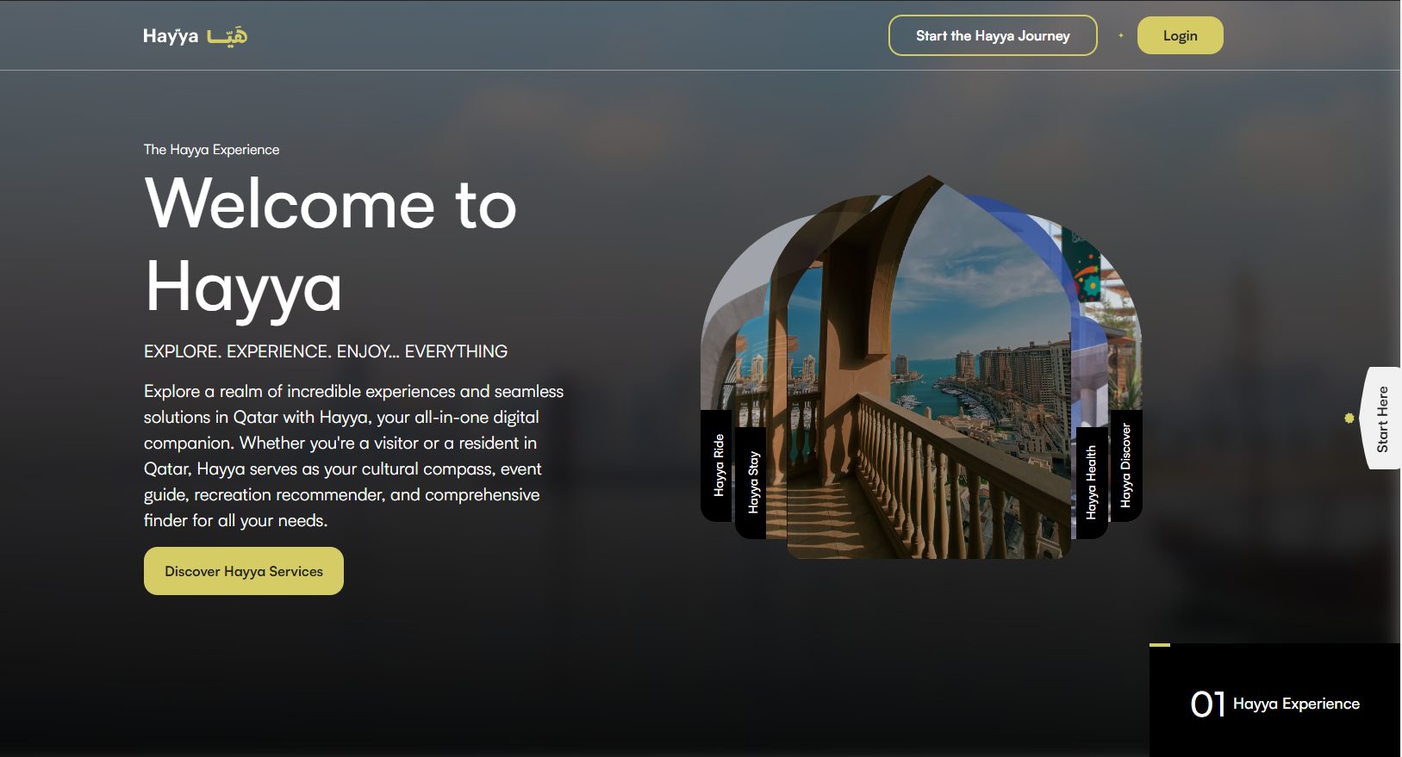This screenshot has width=1402, height=757.
Task: Open the Start Here side panel
Action: point(1381,419)
